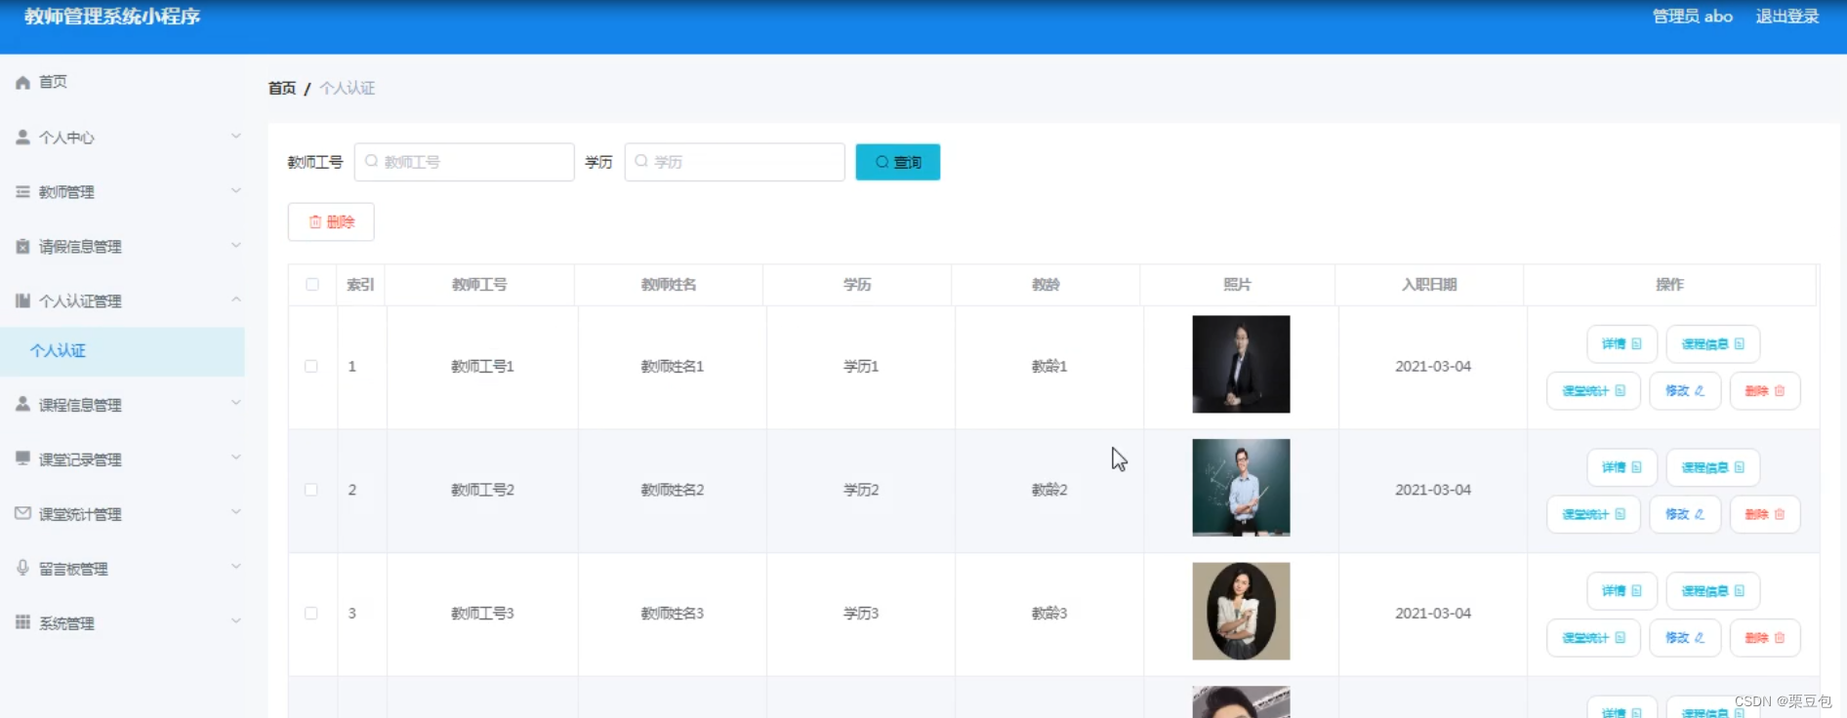
Task: Expand the 请假信息管理 chevron
Action: coord(235,245)
